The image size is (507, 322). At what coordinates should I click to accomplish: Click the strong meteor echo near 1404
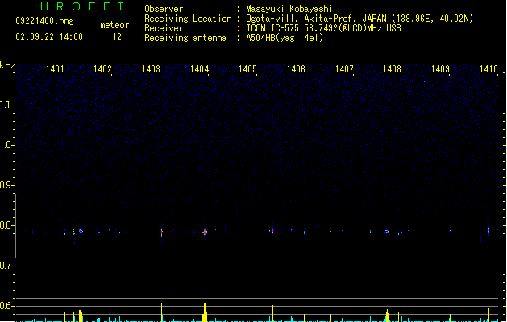(205, 232)
